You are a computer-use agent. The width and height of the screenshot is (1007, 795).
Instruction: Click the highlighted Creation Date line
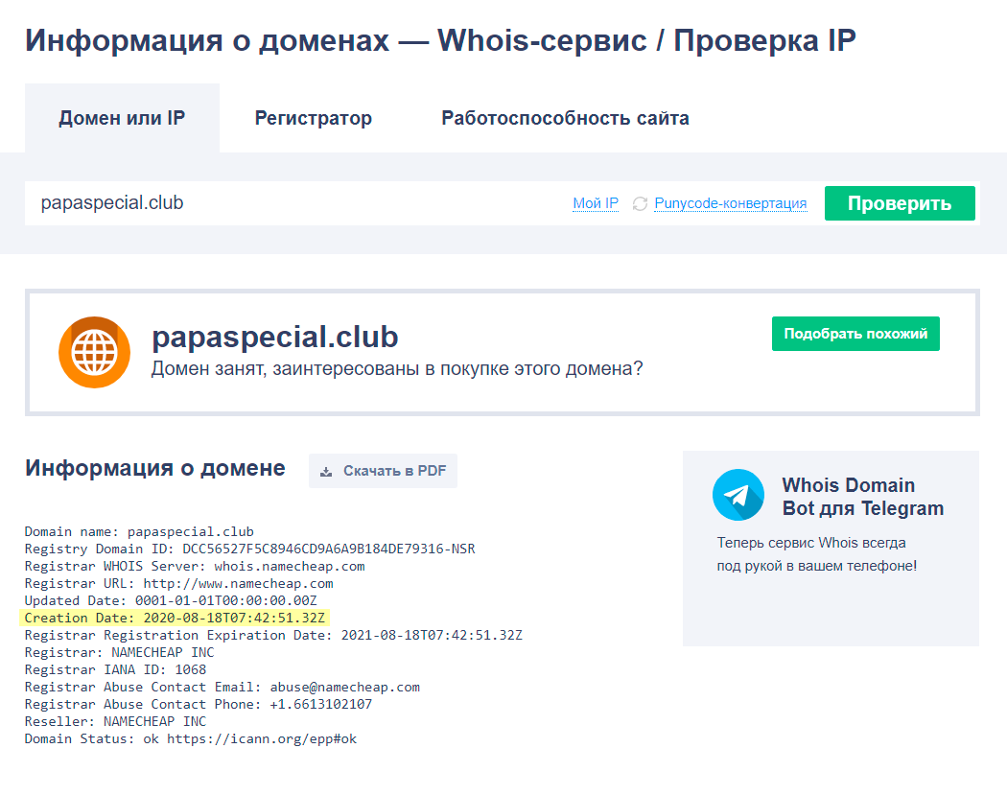[175, 618]
